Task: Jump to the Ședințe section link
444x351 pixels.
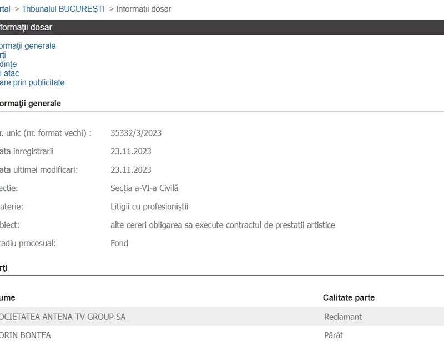Action: pos(8,64)
